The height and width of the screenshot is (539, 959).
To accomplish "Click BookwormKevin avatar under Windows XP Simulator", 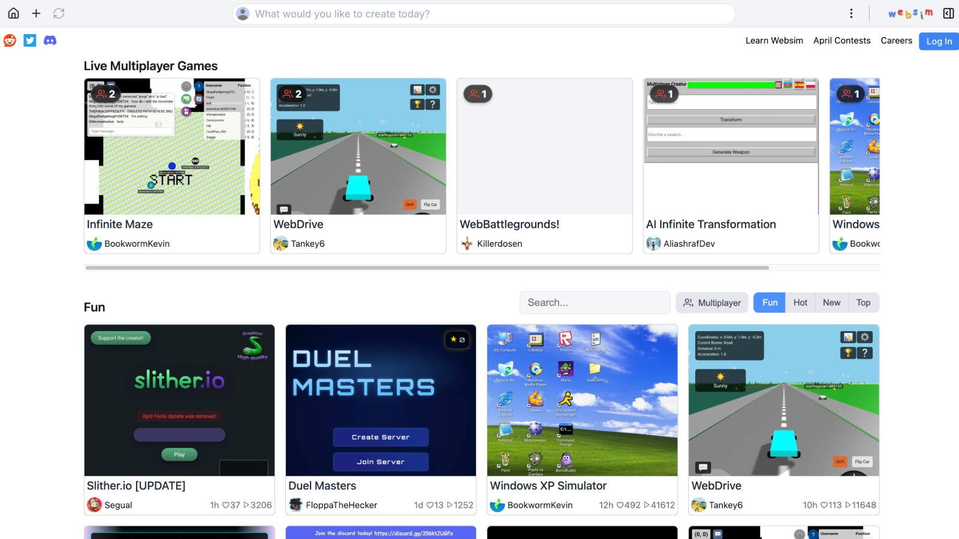I will pos(497,505).
